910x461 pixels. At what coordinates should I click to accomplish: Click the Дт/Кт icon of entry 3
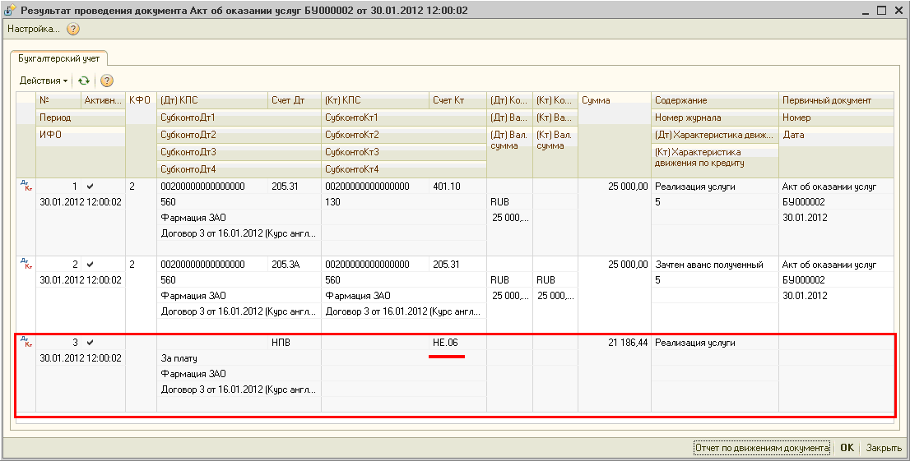point(26,342)
